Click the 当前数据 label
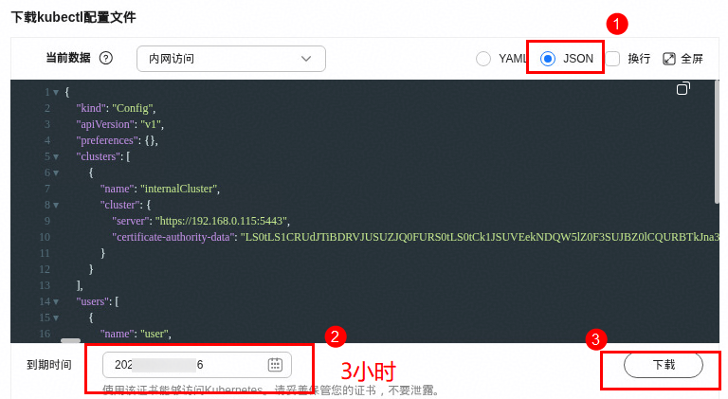This screenshot has height=399, width=728. pos(68,59)
